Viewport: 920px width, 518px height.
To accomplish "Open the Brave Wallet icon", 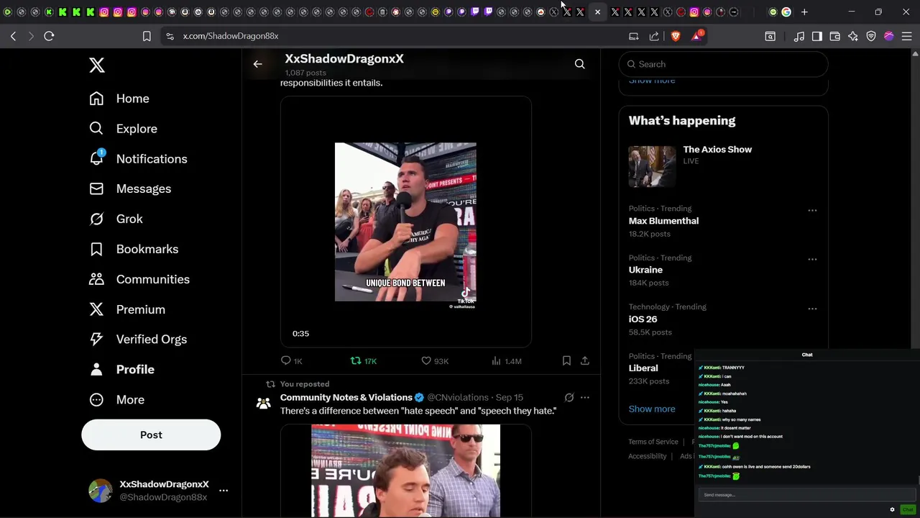I will 835,36.
